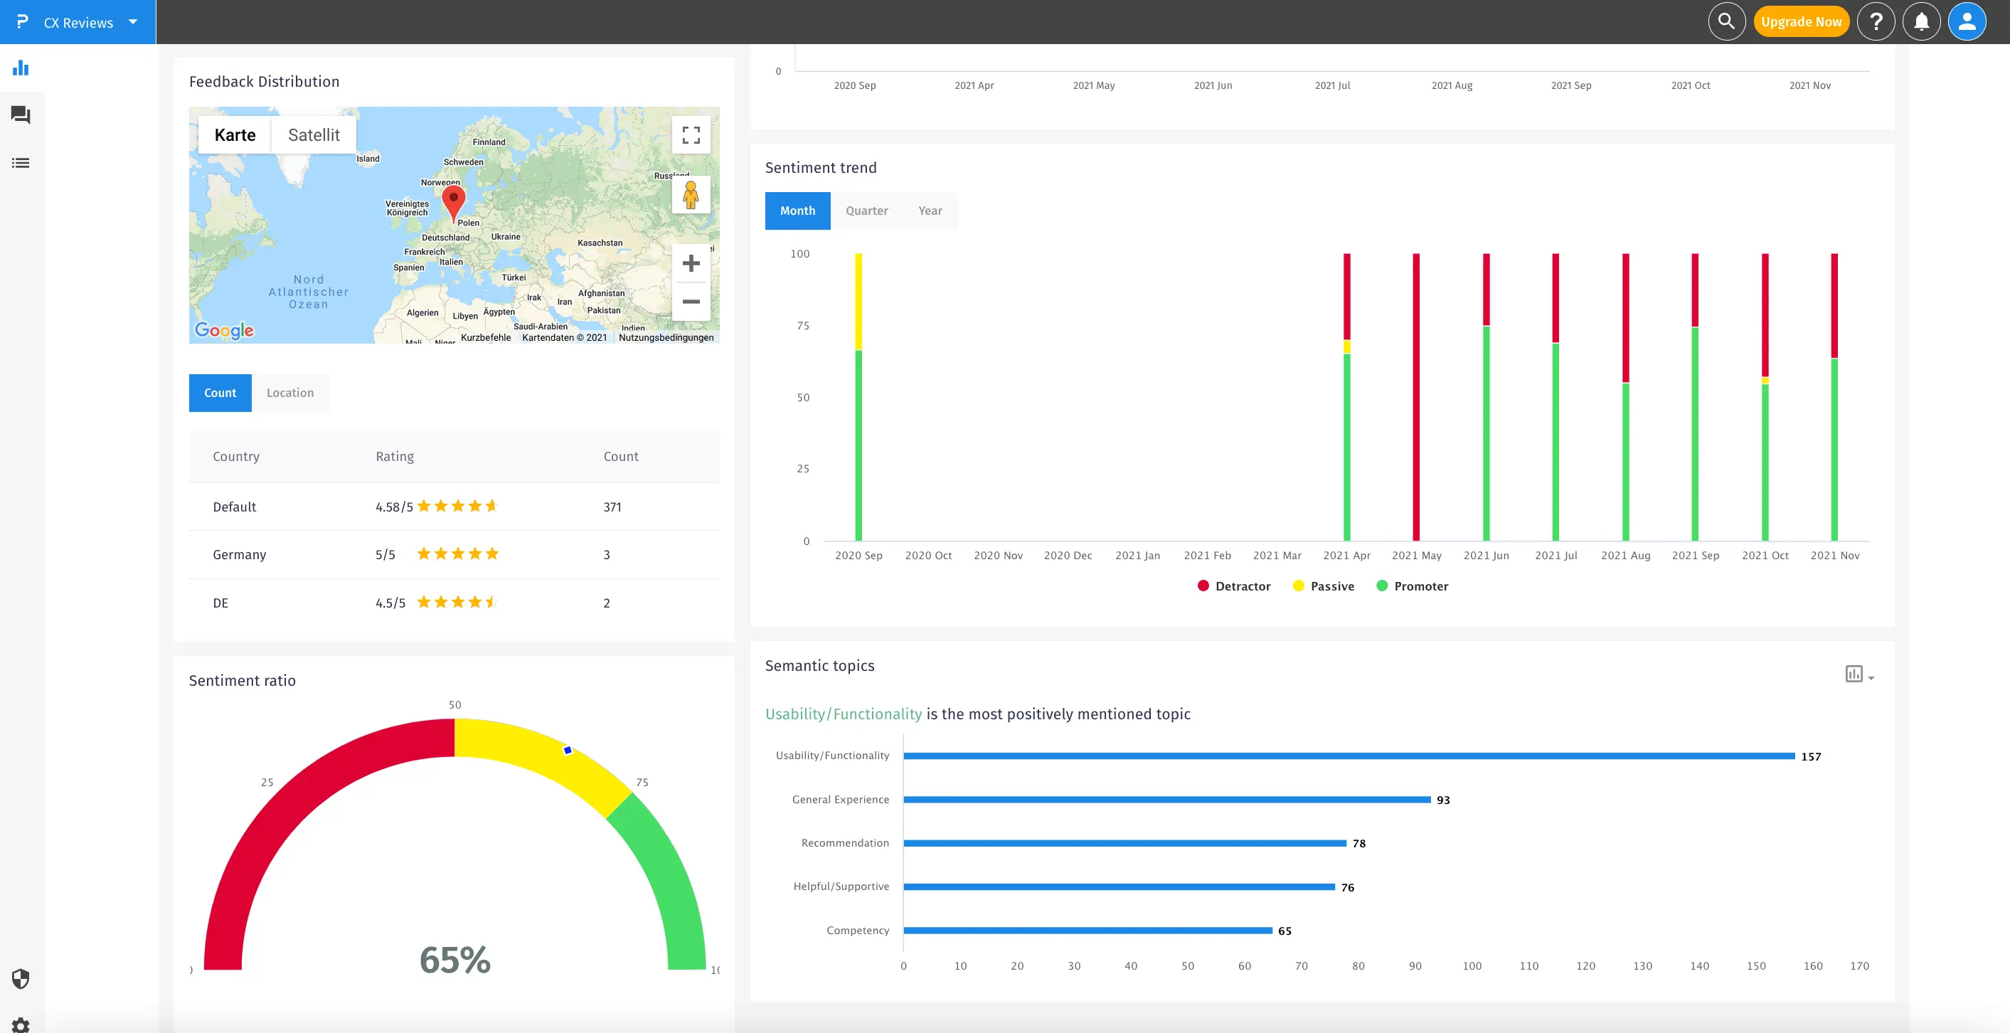Image resolution: width=2010 pixels, height=1033 pixels.
Task: Select the Month tab in sentiment trend
Action: pos(798,211)
